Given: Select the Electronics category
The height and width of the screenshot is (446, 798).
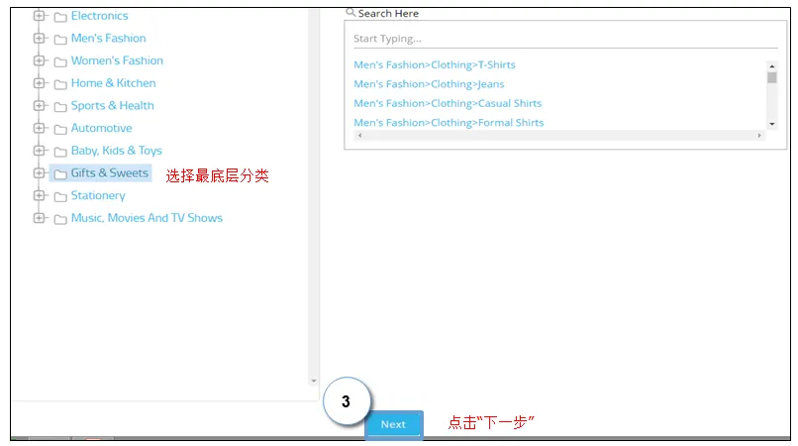Looking at the screenshot, I should tap(100, 16).
